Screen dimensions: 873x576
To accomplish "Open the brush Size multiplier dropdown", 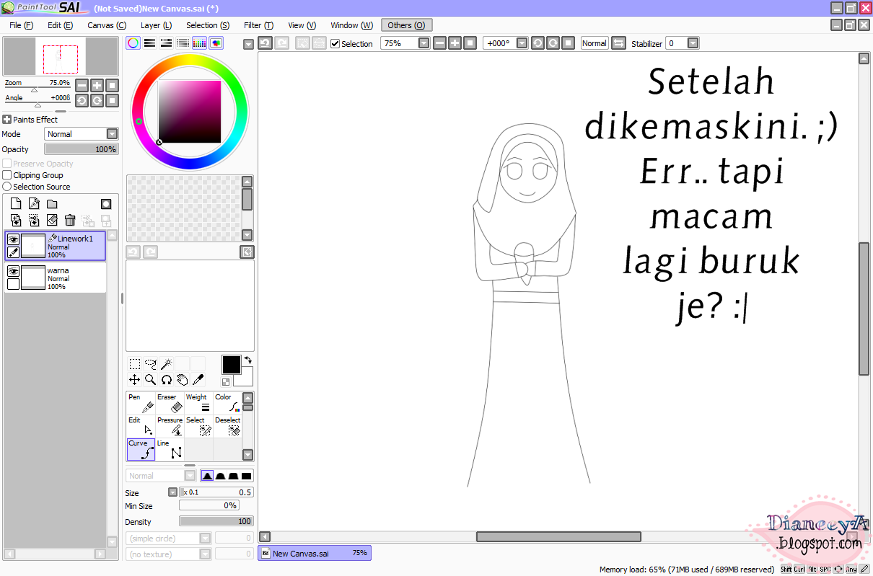I will 172,492.
